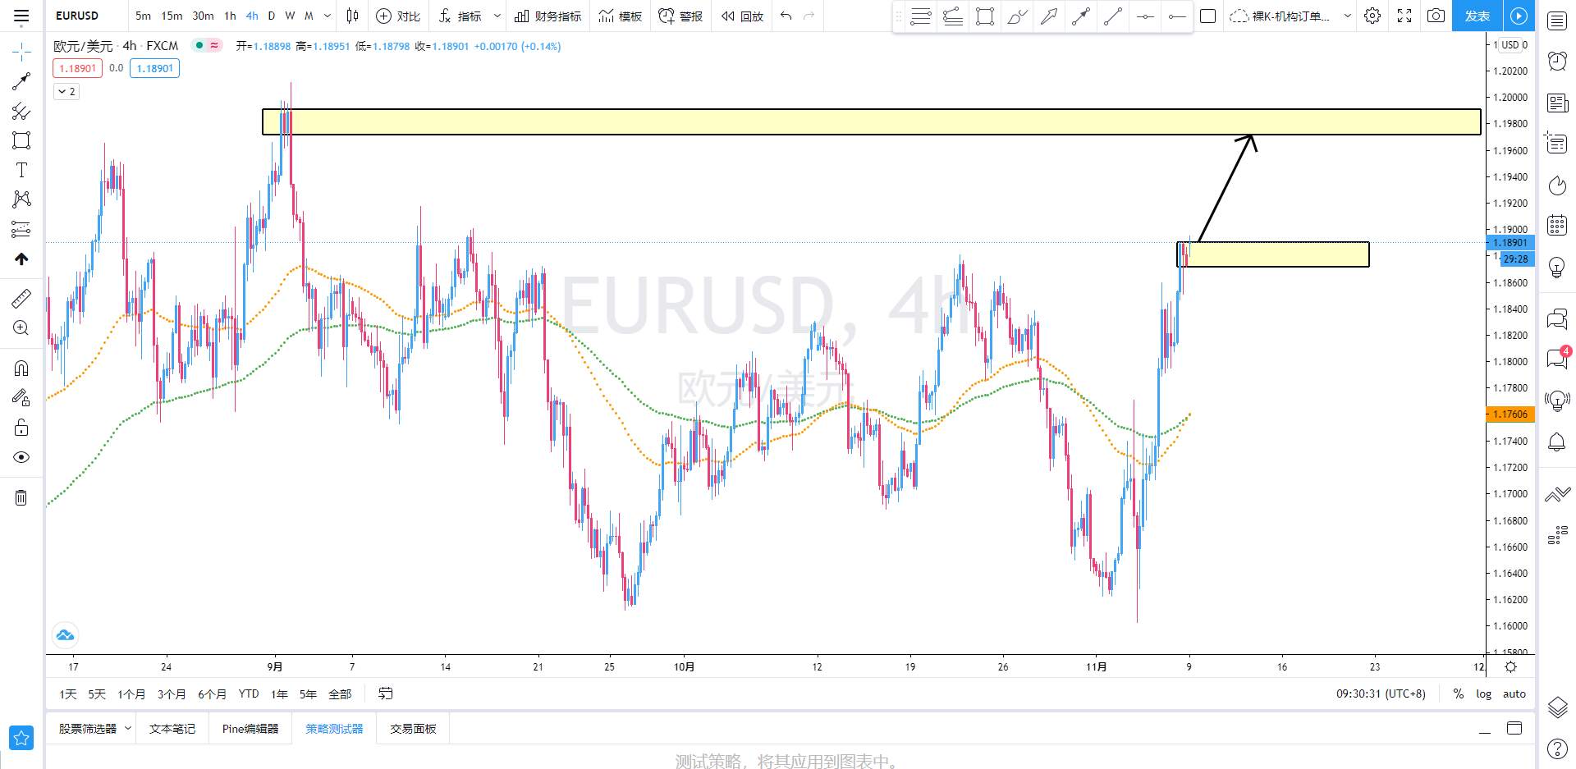The height and width of the screenshot is (769, 1576).
Task: Select the rectangle shapes tool in sidebar
Action: pos(21,140)
